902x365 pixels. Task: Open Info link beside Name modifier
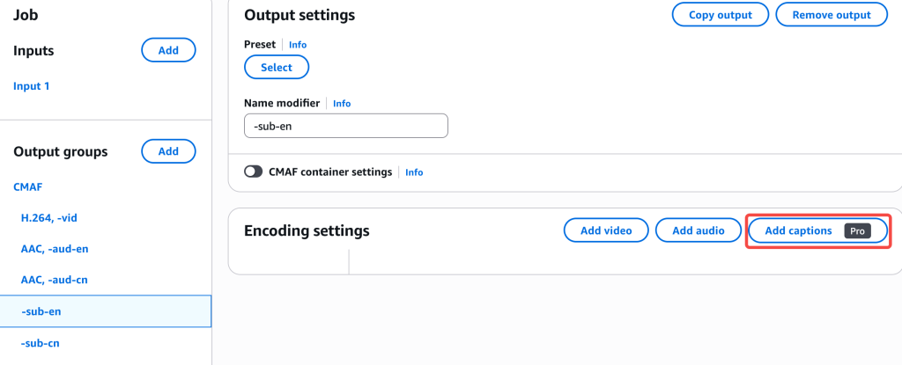point(342,103)
